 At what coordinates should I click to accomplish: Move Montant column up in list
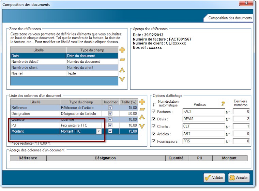[142, 118]
